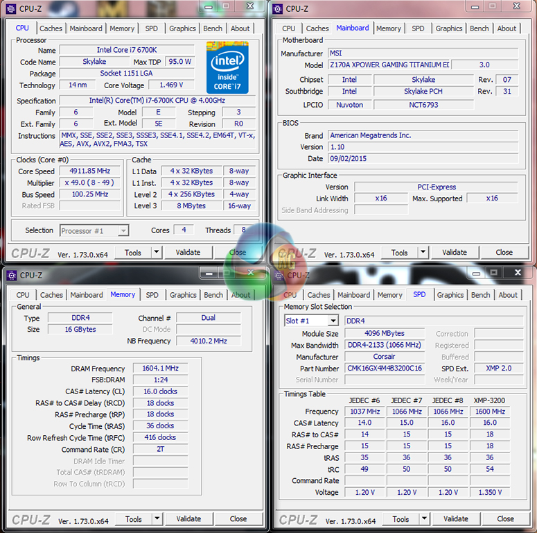This screenshot has width=537, height=533.
Task: Click Command Rate 2T value
Action: coord(160,449)
